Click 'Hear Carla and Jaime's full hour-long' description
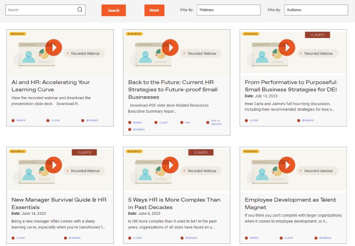 click(x=290, y=106)
